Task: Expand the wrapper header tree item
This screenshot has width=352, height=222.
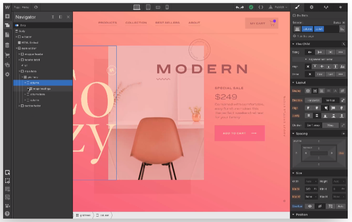Action: coord(20,54)
